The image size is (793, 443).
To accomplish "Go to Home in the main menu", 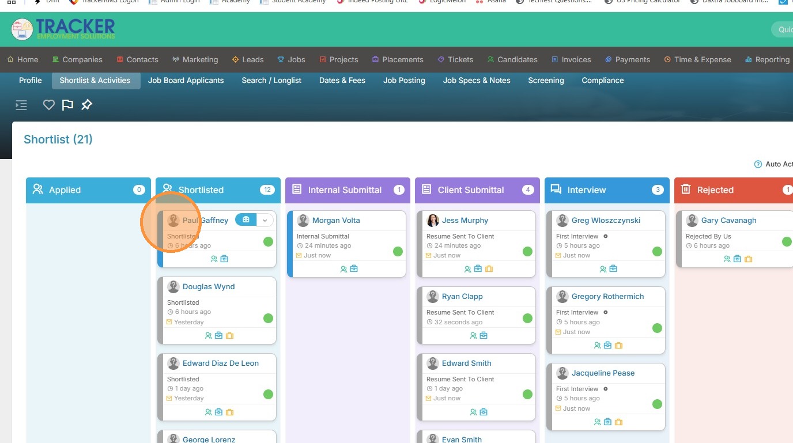I will point(22,59).
